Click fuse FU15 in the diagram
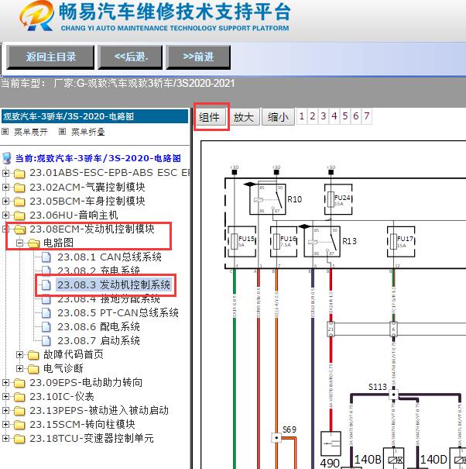 [242, 241]
